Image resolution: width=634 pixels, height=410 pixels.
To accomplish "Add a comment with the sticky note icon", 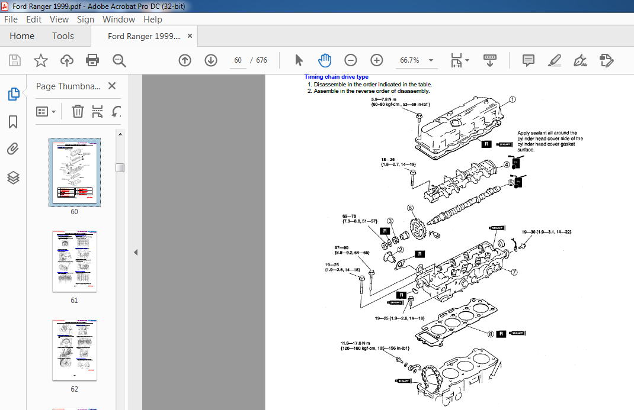I will (528, 60).
